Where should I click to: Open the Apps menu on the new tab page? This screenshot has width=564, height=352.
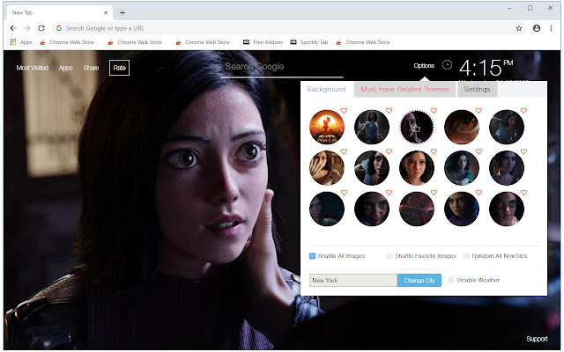point(65,68)
